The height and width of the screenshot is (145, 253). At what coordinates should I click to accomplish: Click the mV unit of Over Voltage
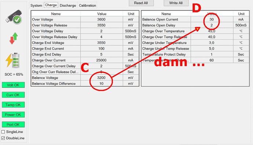click(131, 19)
